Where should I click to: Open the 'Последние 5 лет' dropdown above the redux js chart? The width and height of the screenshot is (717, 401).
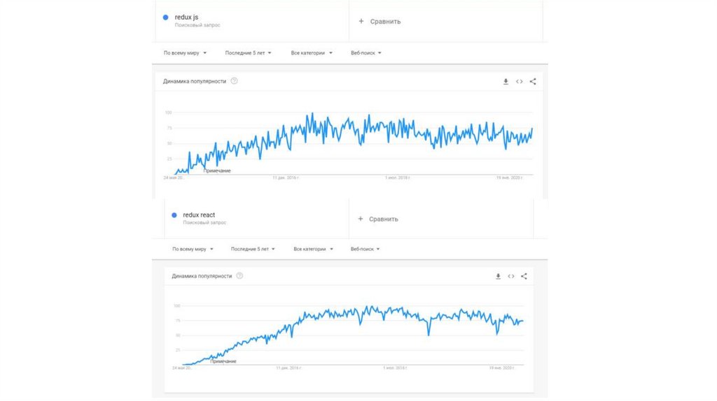point(249,52)
